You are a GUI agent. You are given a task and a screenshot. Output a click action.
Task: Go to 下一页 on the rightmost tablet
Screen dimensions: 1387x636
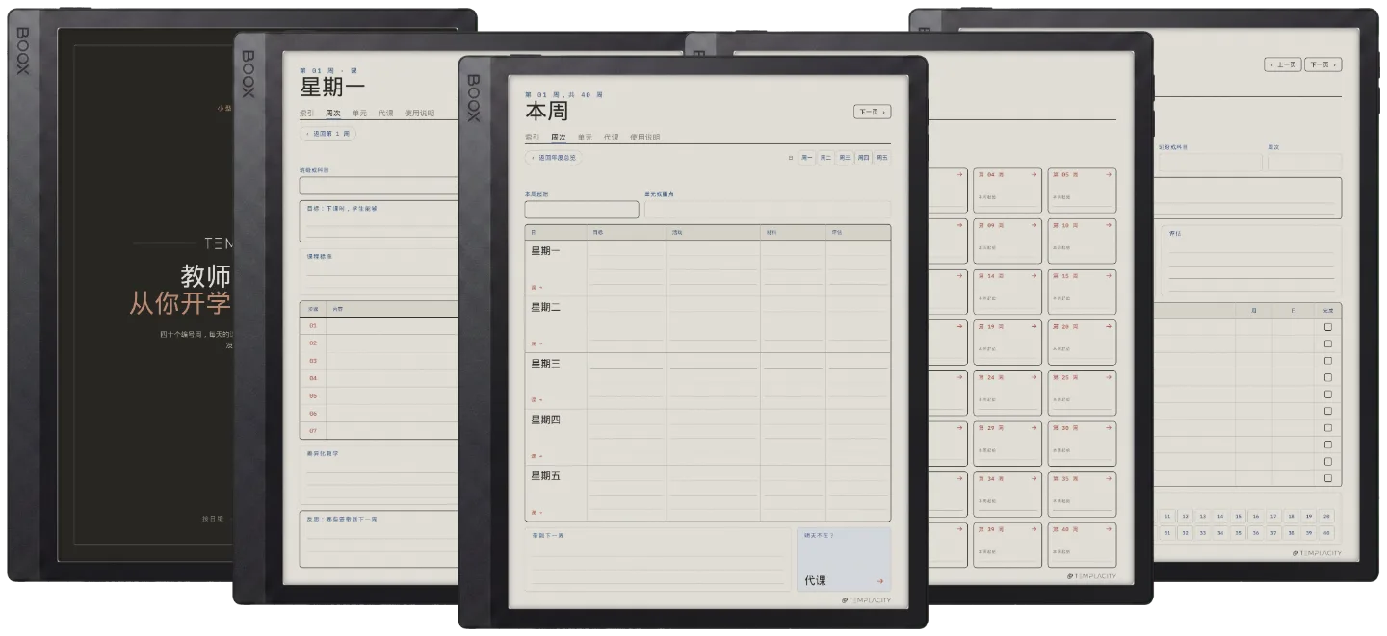coord(1322,64)
